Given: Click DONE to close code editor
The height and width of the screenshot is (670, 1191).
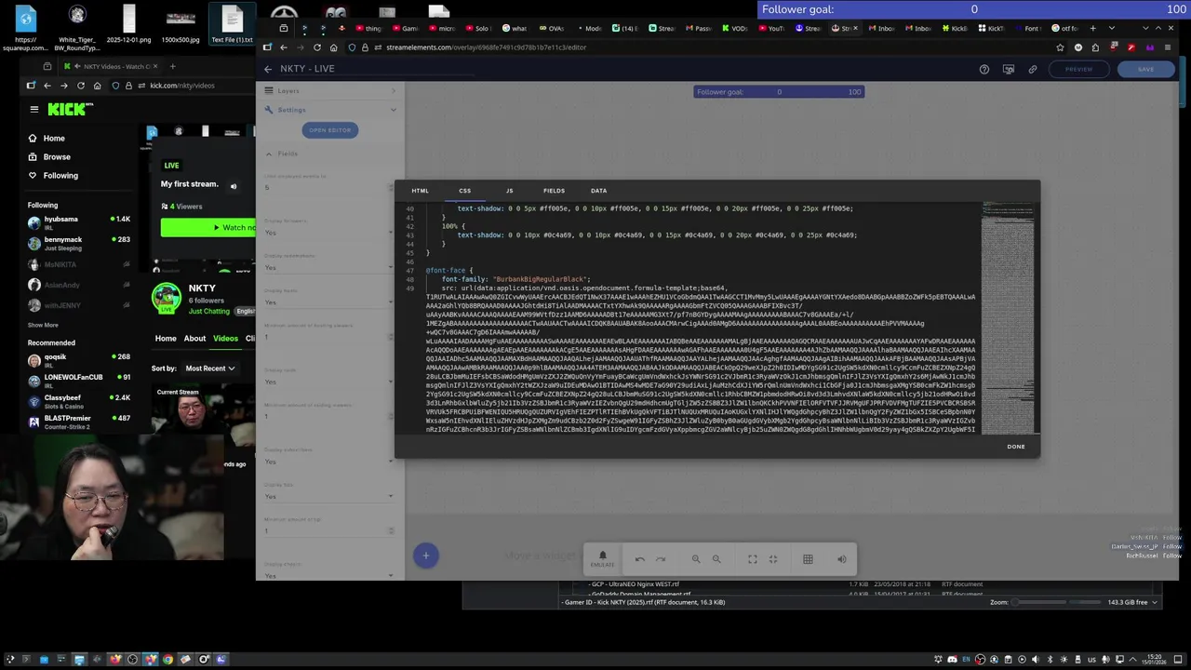Looking at the screenshot, I should click(1015, 447).
